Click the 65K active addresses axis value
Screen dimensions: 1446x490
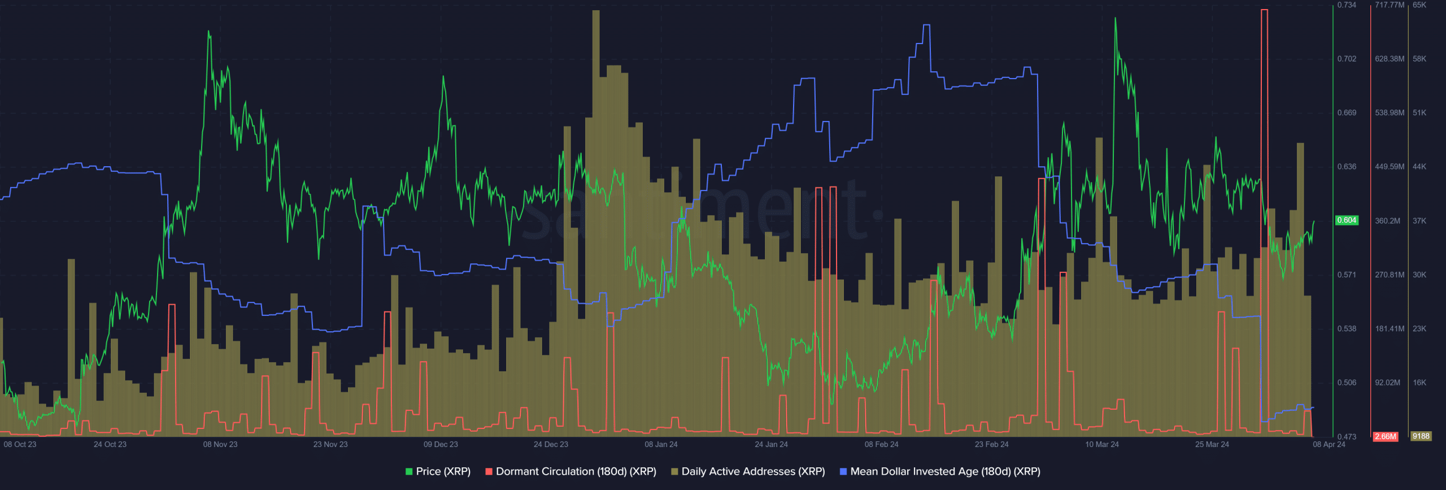1419,5
